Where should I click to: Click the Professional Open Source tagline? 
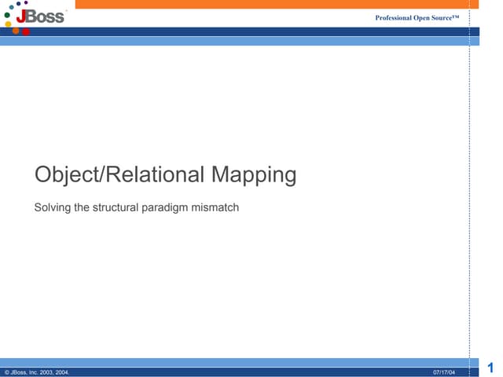coord(417,17)
